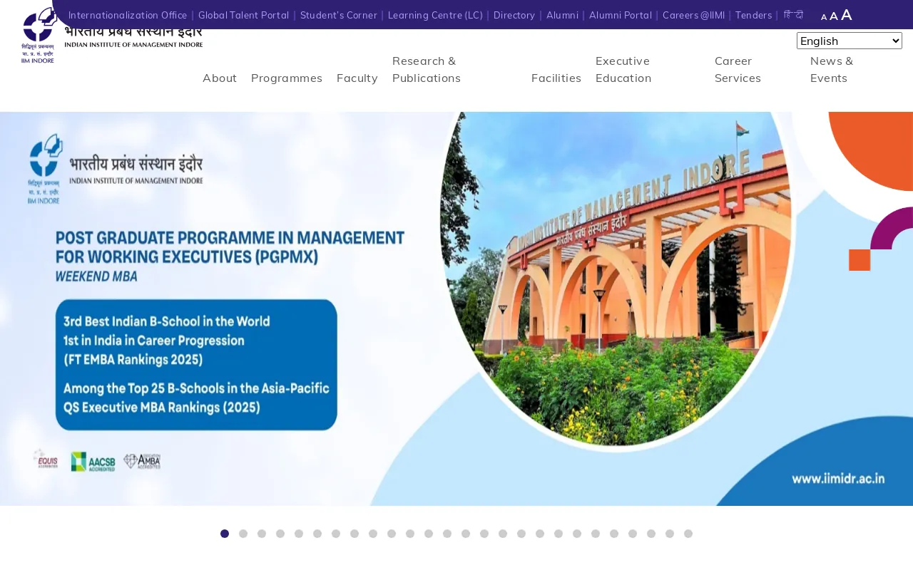Go to the eighth carousel slide dot

click(355, 534)
